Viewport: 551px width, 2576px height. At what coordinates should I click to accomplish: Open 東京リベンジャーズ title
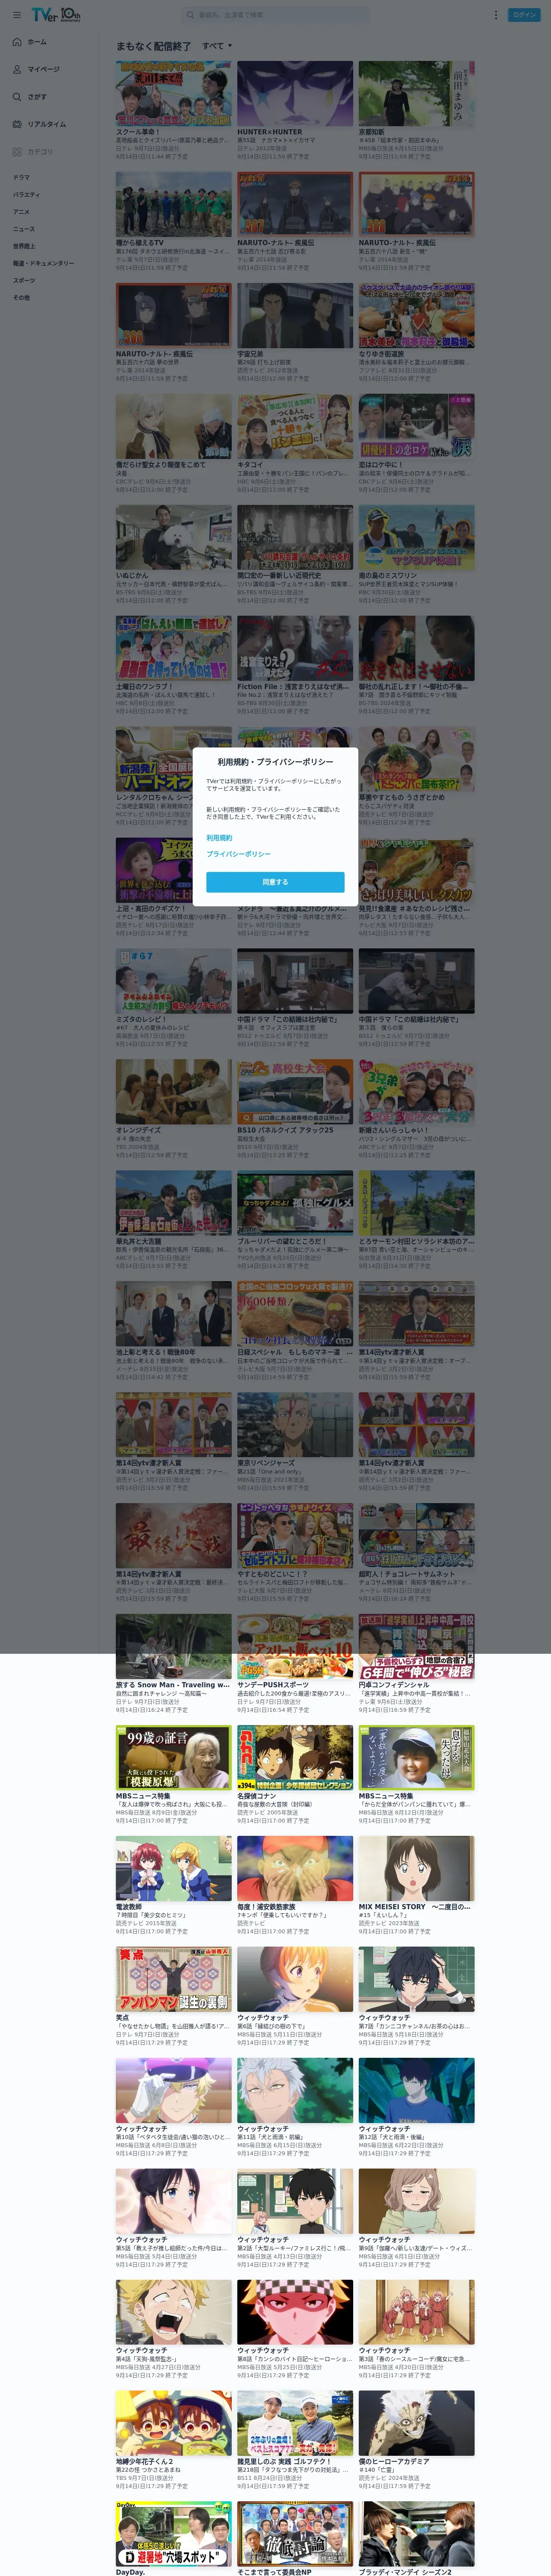[x=265, y=1463]
